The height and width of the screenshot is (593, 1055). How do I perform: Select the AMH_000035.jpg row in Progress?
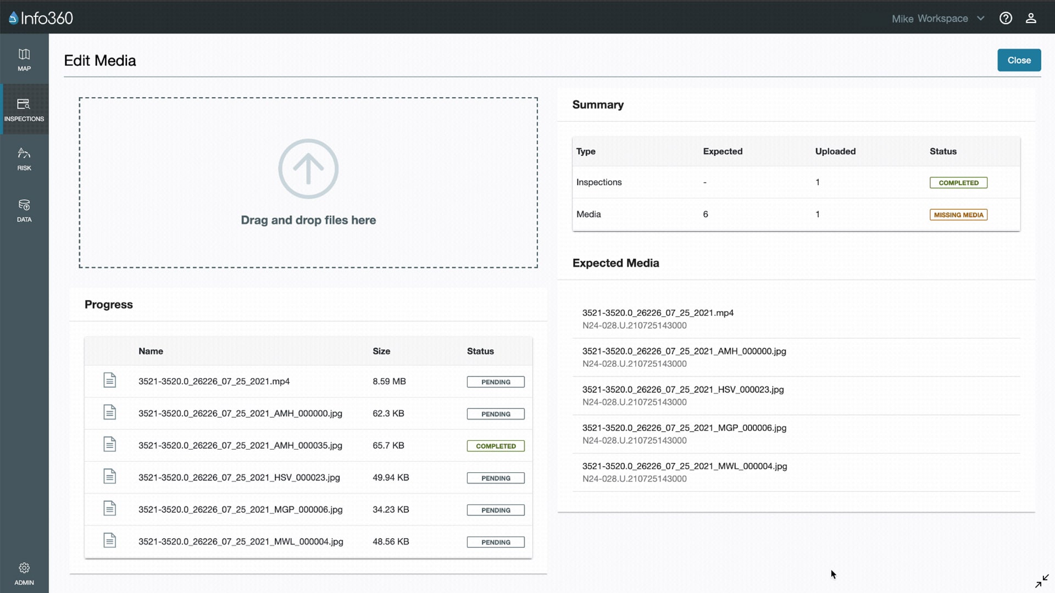(x=240, y=445)
